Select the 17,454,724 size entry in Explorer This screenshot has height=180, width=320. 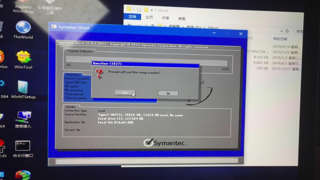tap(258, 51)
